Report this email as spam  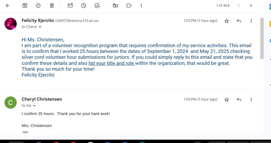point(38,6)
